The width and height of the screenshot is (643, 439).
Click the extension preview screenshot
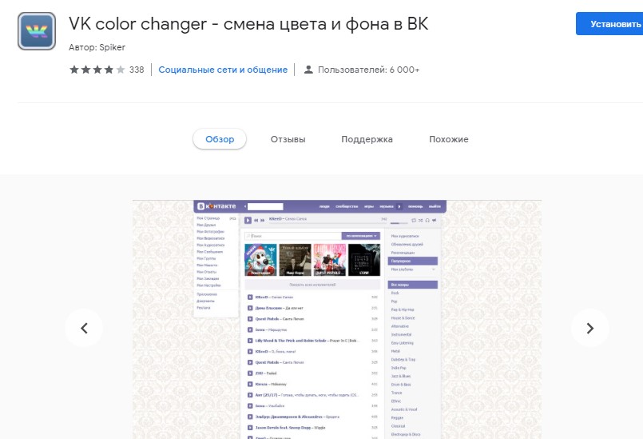[x=336, y=320]
